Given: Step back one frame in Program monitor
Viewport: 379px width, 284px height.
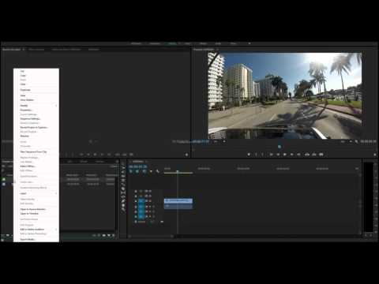Looking at the screenshot, I should tap(278, 155).
